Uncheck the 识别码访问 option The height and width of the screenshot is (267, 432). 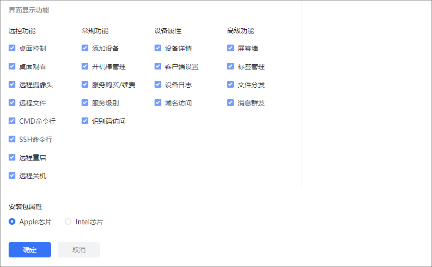point(85,121)
